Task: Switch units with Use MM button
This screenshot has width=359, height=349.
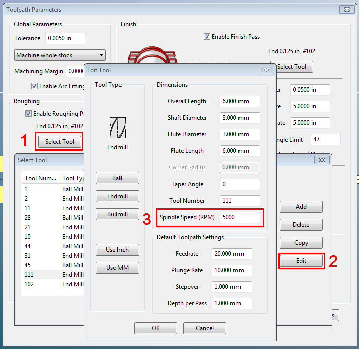Action: pyautogui.click(x=117, y=268)
